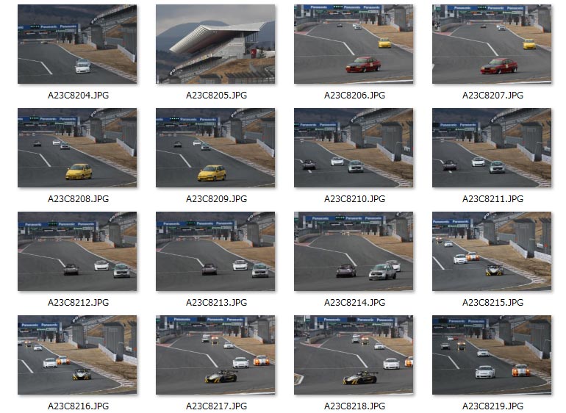Click the A23C8207.JPG photo thumbnail
The height and width of the screenshot is (413, 566).
(492, 44)
